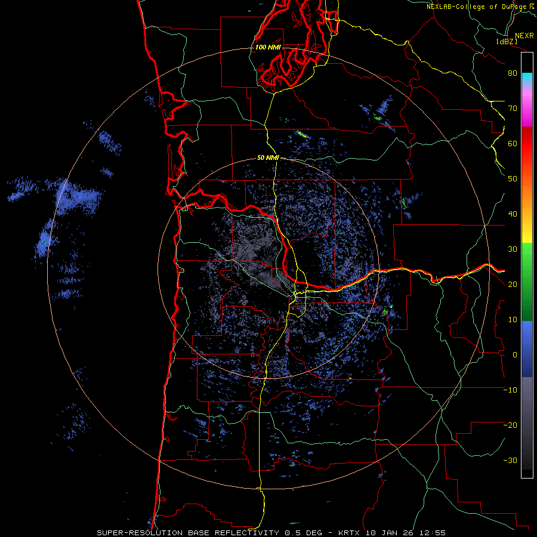Image resolution: width=537 pixels, height=537 pixels.
Task: Click the 80 value on the dBZ scale
Action: [x=513, y=73]
